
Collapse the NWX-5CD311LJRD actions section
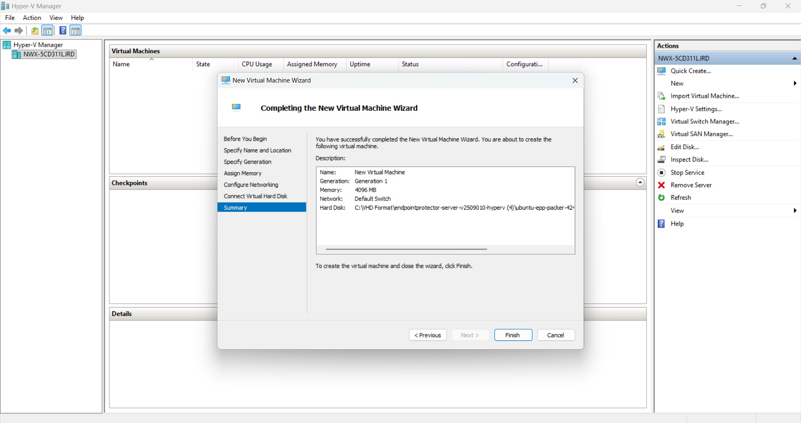point(794,58)
